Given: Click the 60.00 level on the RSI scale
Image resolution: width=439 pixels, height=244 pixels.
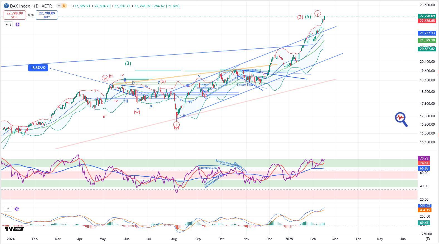Looking at the screenshot, I should [x=424, y=173].
